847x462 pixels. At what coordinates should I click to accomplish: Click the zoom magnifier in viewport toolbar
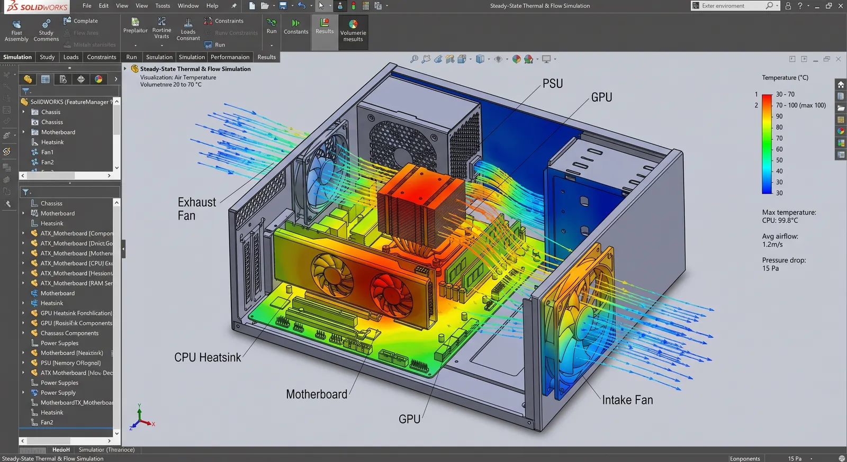point(414,59)
